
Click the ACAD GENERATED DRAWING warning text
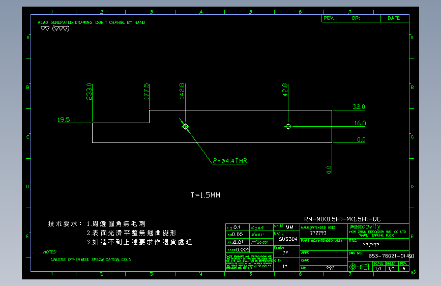pos(92,22)
